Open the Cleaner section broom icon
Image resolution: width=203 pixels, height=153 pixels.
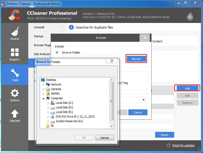pos(15,32)
